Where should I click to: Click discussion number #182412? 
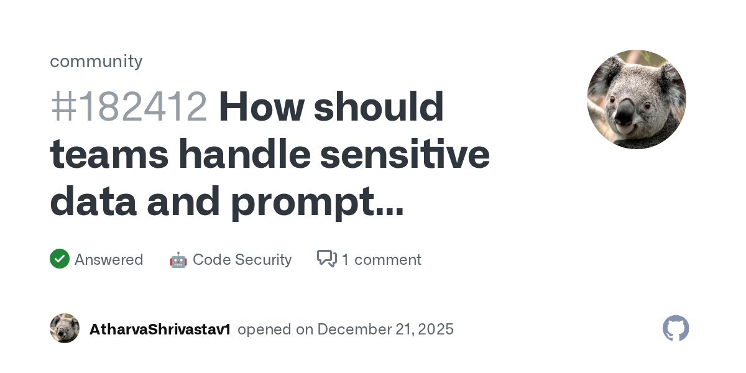pyautogui.click(x=129, y=107)
